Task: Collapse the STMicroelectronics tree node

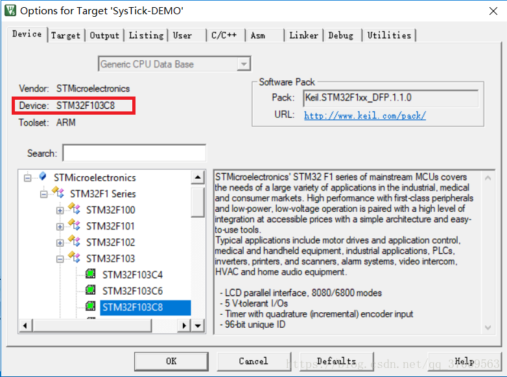Action: click(27, 178)
